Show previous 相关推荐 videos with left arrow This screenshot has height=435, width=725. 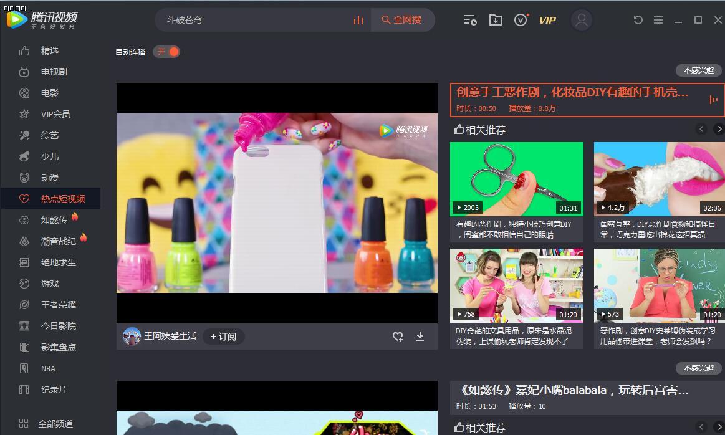[x=701, y=129]
